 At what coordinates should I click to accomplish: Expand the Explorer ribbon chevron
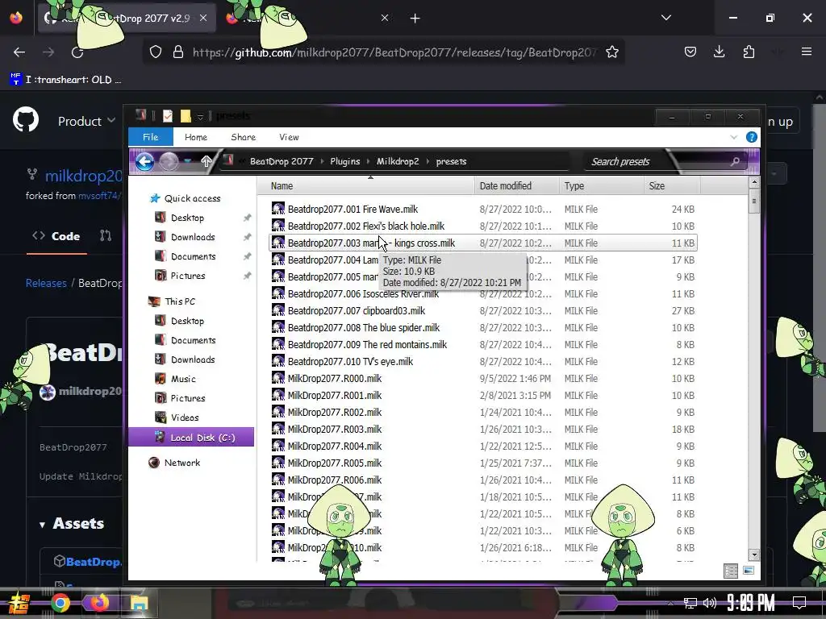point(734,137)
